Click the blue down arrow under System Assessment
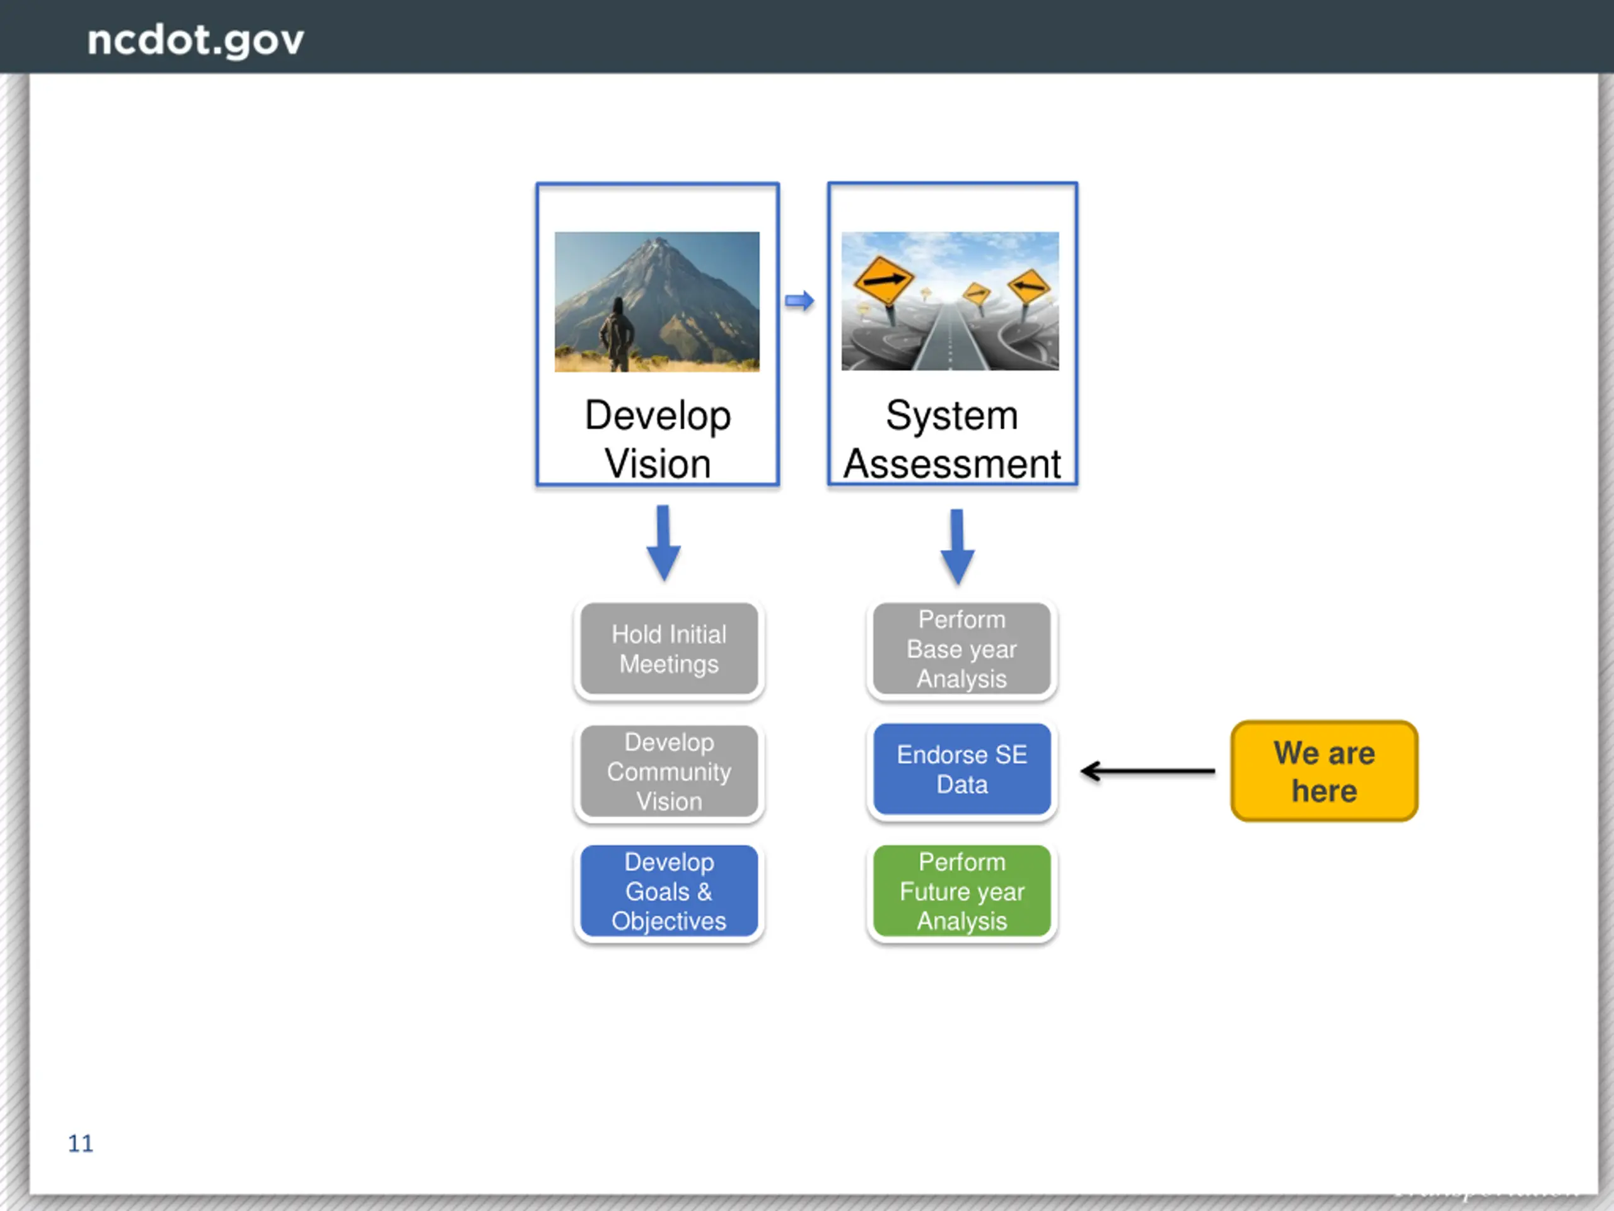This screenshot has width=1614, height=1211. pyautogui.click(x=957, y=547)
